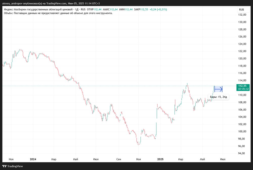Click the 108,00 price axis label

click(242, 102)
